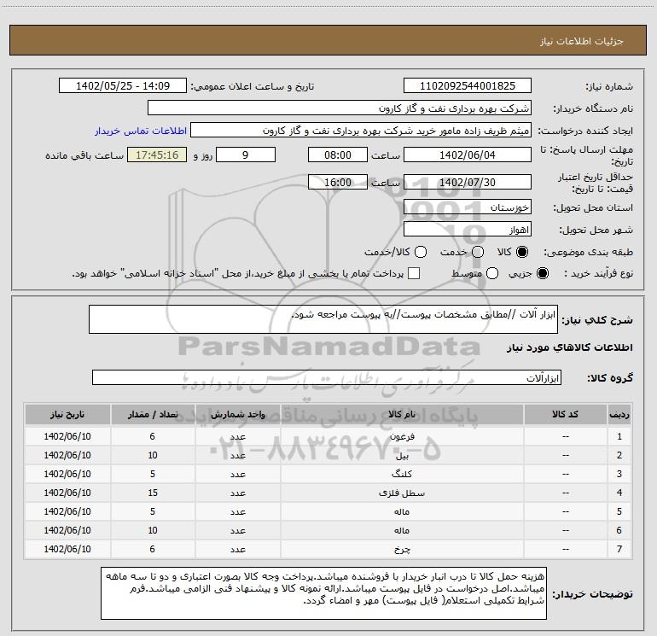Click the تعداد / مقدار column header

click(x=153, y=414)
